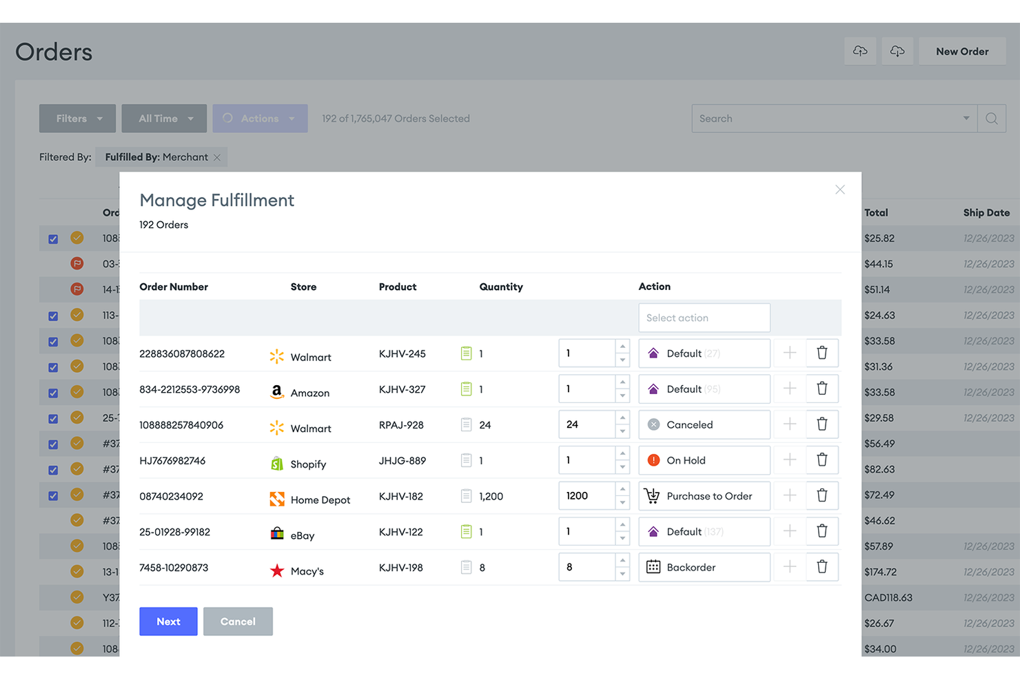
Task: Click the eBay icon on order 25-01928-99182
Action: pyautogui.click(x=276, y=535)
